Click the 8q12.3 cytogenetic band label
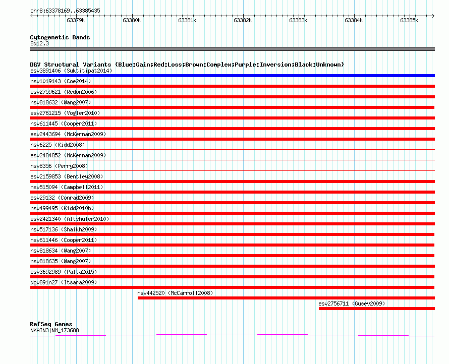Screen dimensions: 449x364 39,43
